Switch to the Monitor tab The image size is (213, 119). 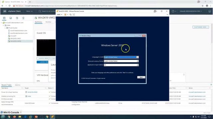pyautogui.click(x=48, y=22)
